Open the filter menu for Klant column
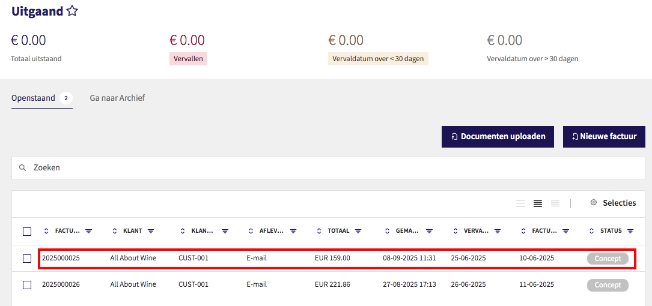Image resolution: width=652 pixels, height=306 pixels. pyautogui.click(x=151, y=231)
